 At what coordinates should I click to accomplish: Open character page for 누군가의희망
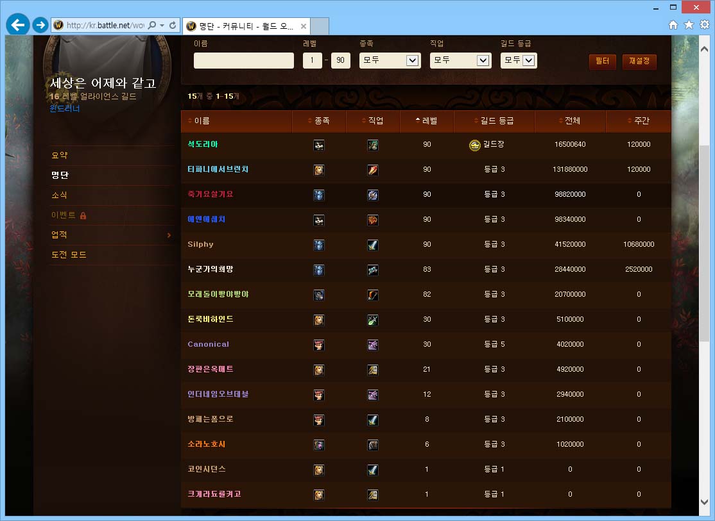click(211, 270)
